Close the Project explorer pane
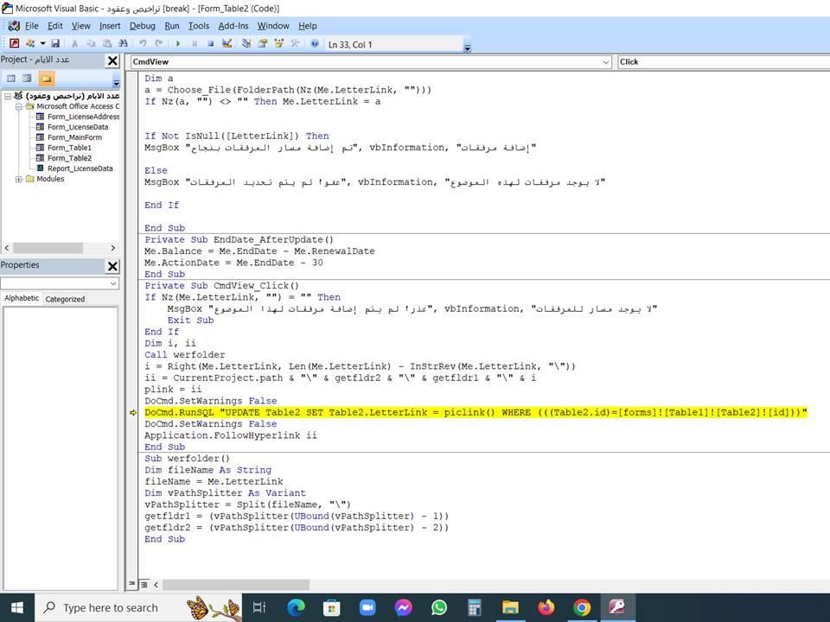This screenshot has width=830, height=622. [x=112, y=60]
